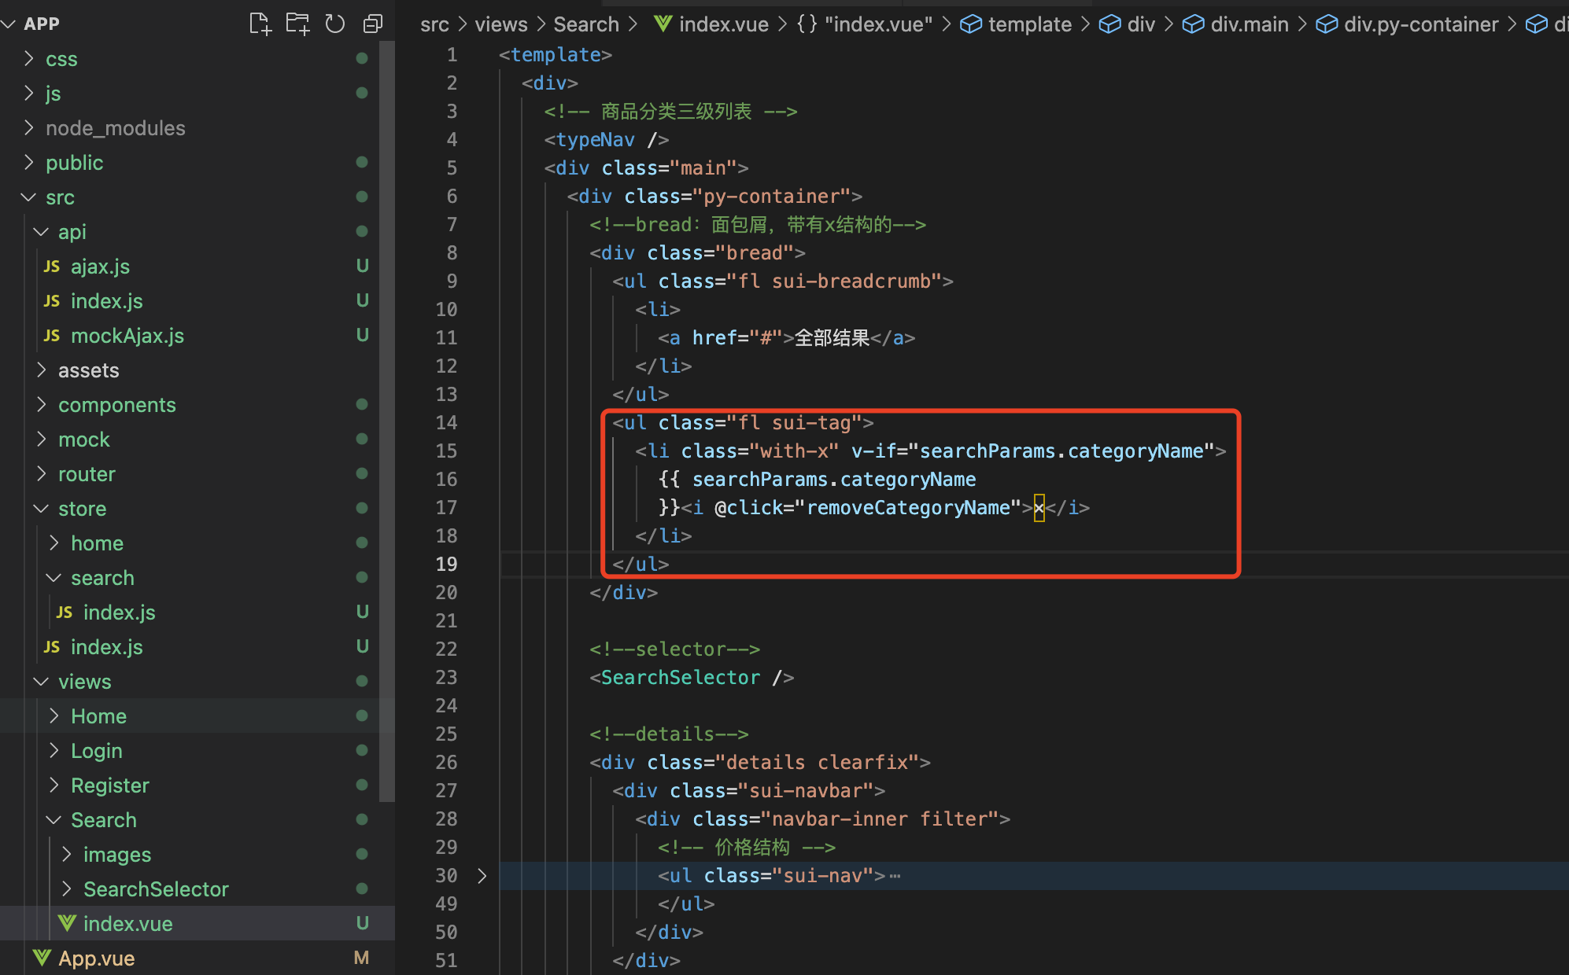The width and height of the screenshot is (1569, 975).
Task: Click the Search breadcrumb segment
Action: click(585, 24)
